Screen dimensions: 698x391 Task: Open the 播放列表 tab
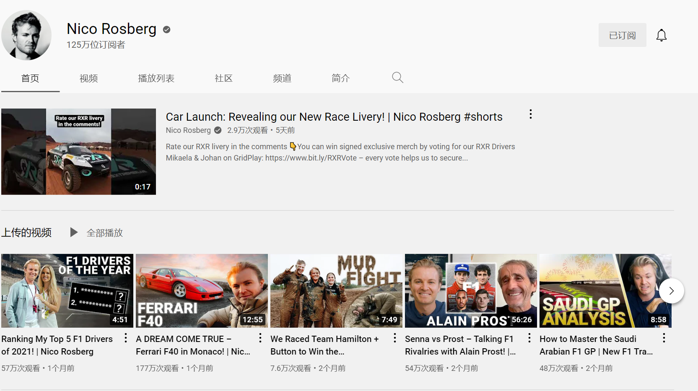[x=156, y=78]
